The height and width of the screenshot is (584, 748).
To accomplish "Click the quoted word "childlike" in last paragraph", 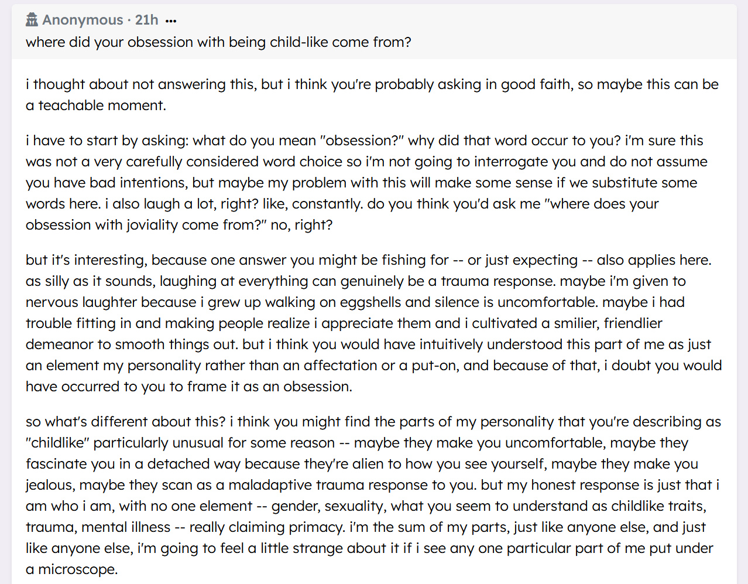I will [x=58, y=443].
